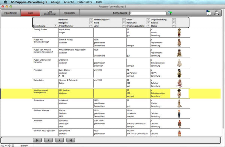225x147 pixels.
Task: Select the red Liste tab
Action: pos(30,13)
